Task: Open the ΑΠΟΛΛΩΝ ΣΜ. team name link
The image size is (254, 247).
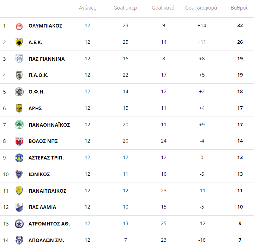Action: (x=46, y=240)
